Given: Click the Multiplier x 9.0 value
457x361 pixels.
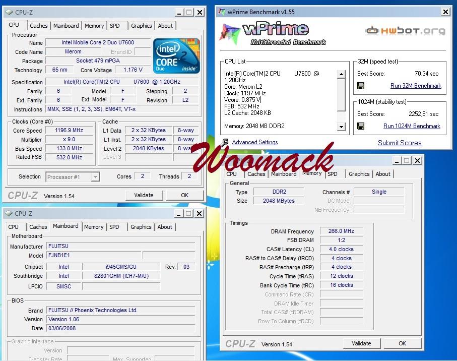Looking at the screenshot, I should pos(69,139).
